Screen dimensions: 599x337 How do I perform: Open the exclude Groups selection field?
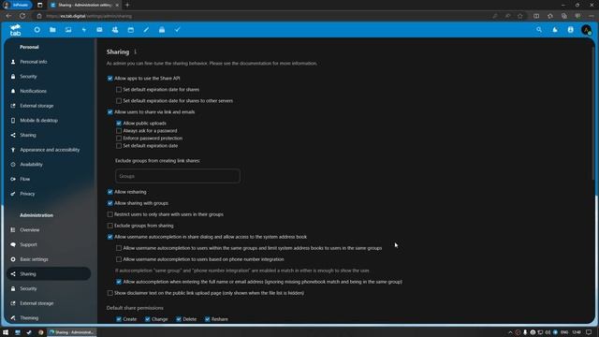(178, 176)
